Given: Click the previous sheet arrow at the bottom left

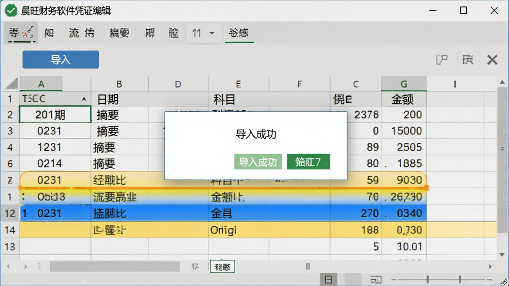Looking at the screenshot, I should pos(8,267).
